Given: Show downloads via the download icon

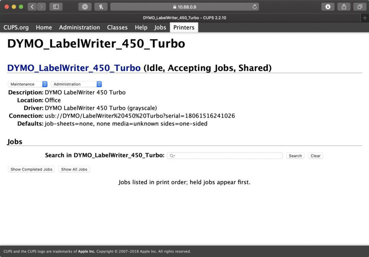Looking at the screenshot, I should 328,7.
